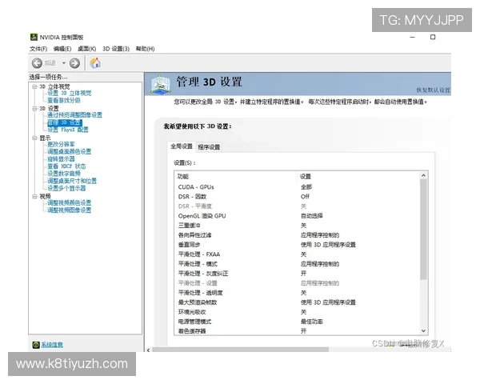Screen dimensions: 480x384
Task: Open the 编辑(E) menu
Action: coord(62,49)
